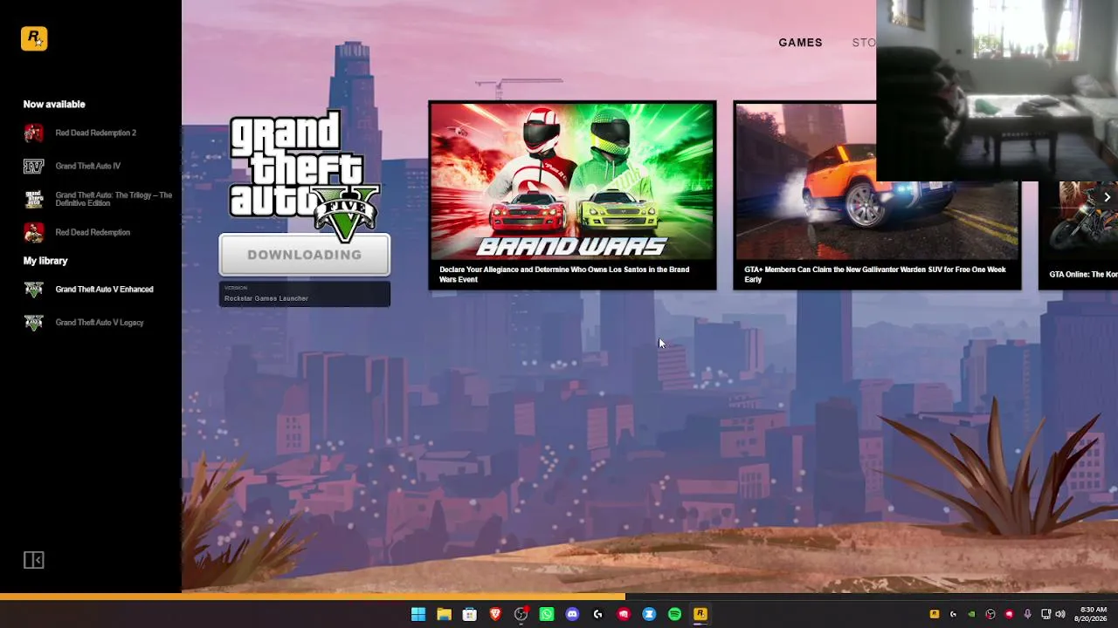
Task: Switch to the GAMES tab
Action: coord(800,43)
